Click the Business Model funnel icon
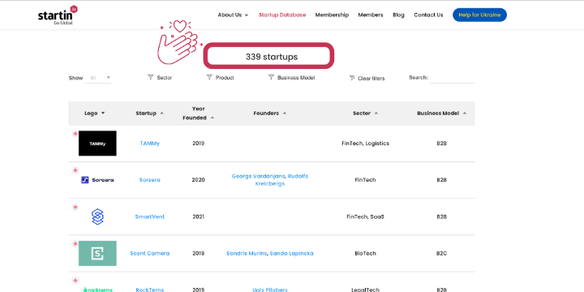The image size is (584, 292). 271,78
